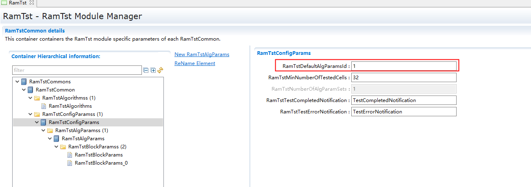Collapse the RamTstBlockParamss (2) folder
The height and width of the screenshot is (187, 531).
57,147
